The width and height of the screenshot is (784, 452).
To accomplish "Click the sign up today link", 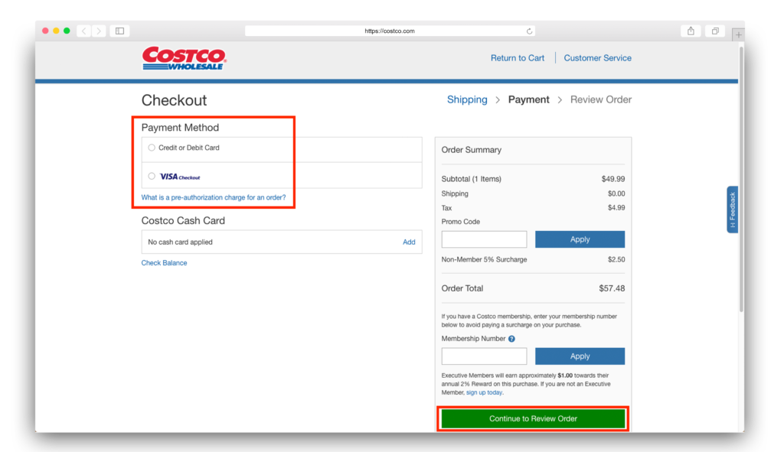I will coord(484,392).
